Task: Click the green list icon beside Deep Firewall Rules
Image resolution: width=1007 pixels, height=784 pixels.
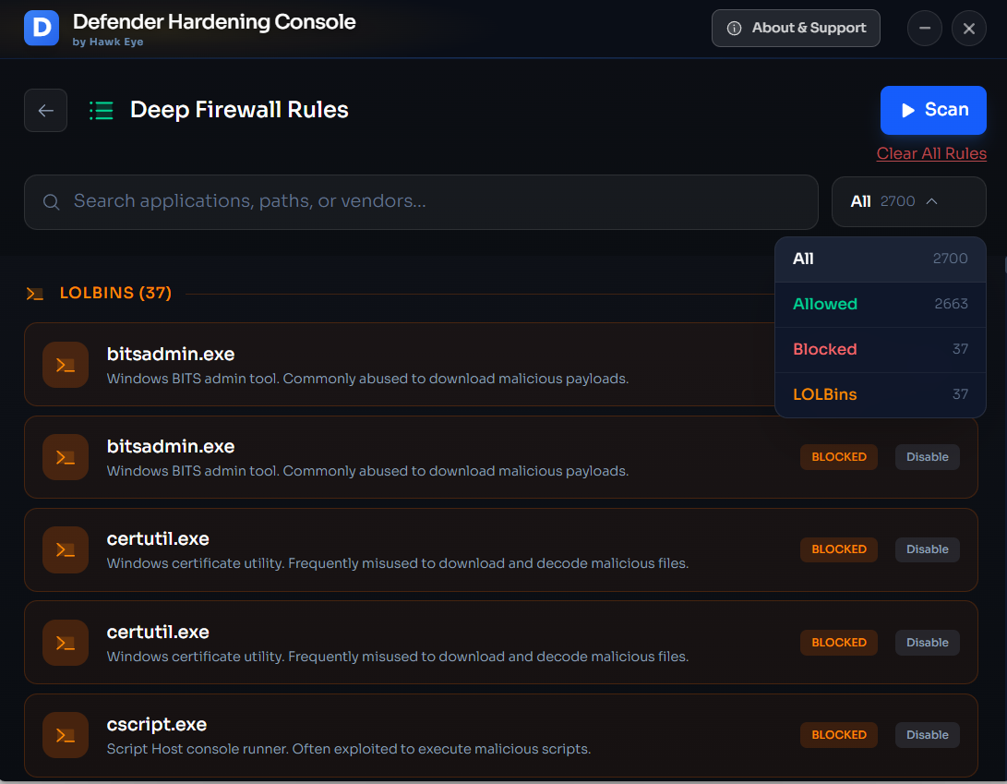Action: (x=101, y=111)
